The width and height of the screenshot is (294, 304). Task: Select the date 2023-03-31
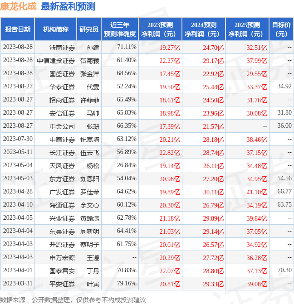18,283
